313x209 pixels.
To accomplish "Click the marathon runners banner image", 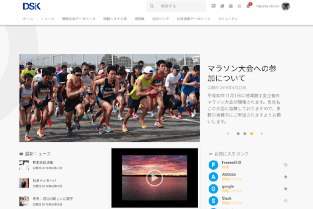I will [109, 98].
